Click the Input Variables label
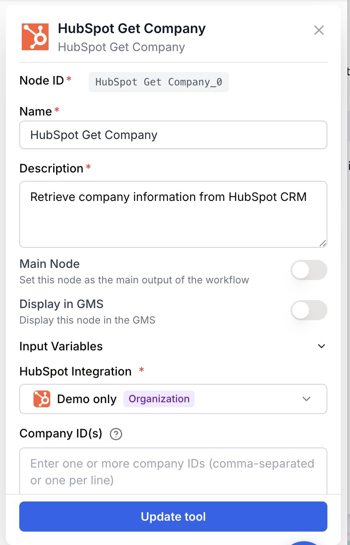Viewport: 350px width, 545px height. click(x=61, y=346)
